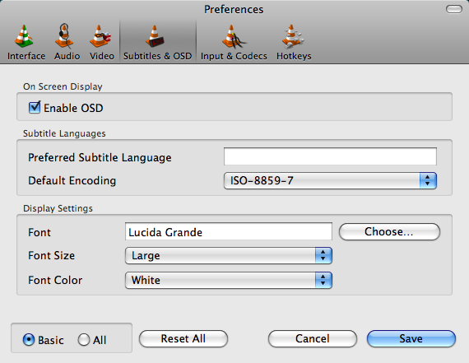Image resolution: width=469 pixels, height=363 pixels.
Task: Click the Preferred Subtitle Language field
Action: coord(330,156)
